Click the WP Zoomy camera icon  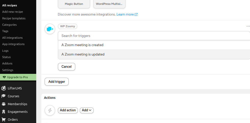click(50, 29)
